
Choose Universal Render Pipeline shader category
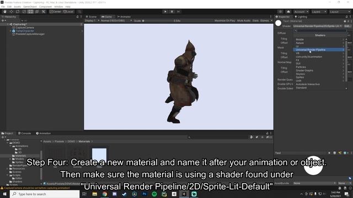pyautogui.click(x=319, y=50)
